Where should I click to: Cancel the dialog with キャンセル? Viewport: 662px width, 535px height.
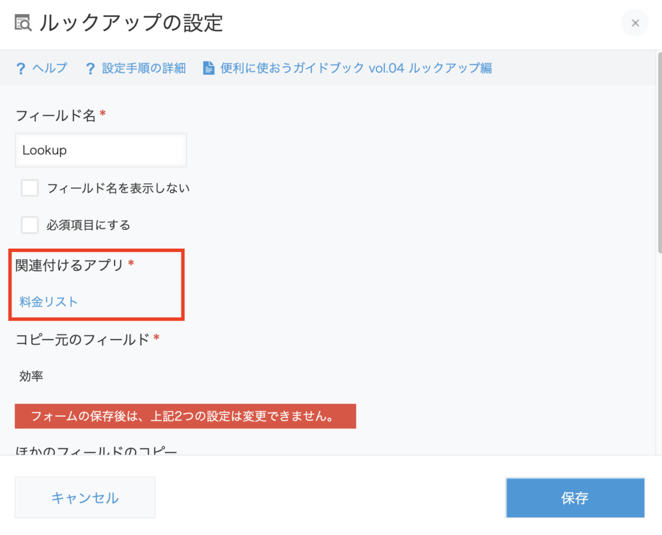tap(85, 498)
